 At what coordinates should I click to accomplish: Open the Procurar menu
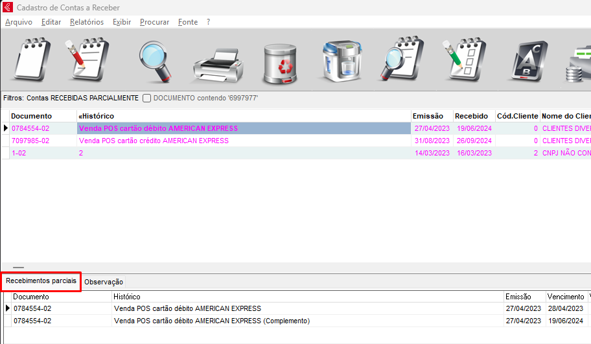click(x=154, y=22)
